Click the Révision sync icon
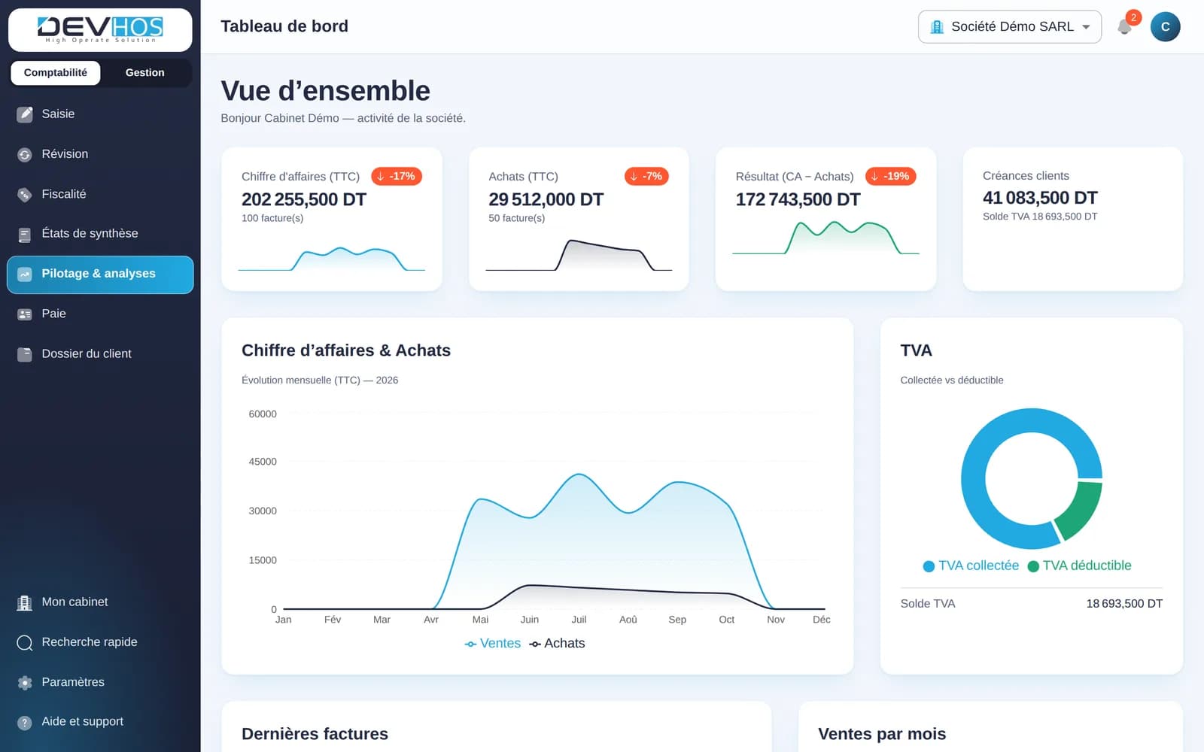Viewport: 1204px width, 752px height. coord(25,154)
